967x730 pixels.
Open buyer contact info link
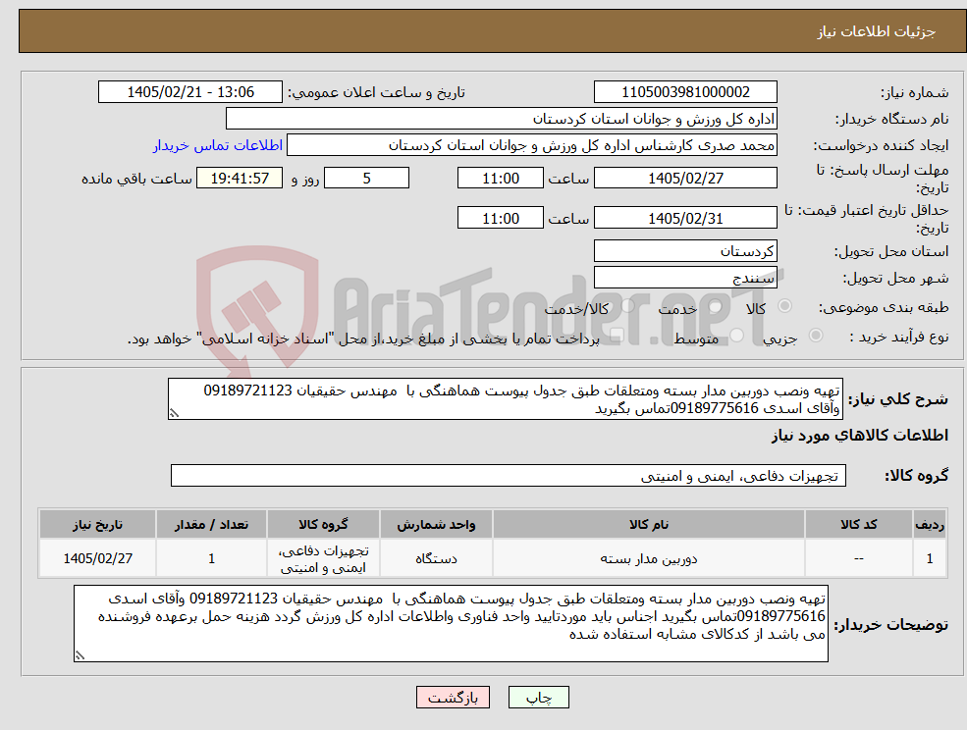(x=218, y=145)
